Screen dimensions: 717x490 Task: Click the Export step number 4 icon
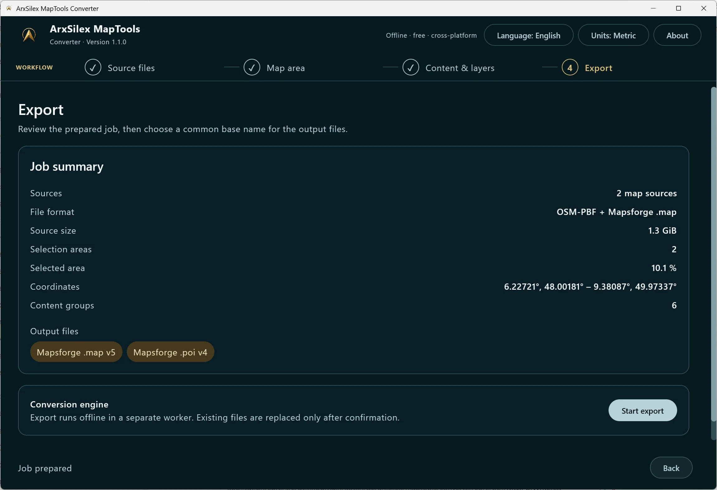[x=570, y=67]
